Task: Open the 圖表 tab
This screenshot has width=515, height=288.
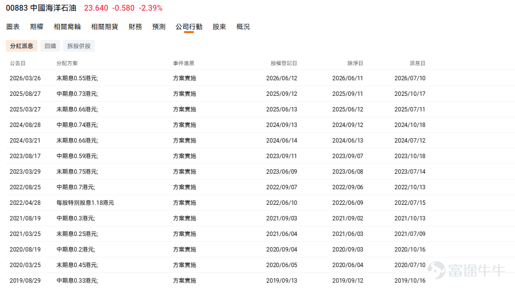Action: (x=13, y=27)
